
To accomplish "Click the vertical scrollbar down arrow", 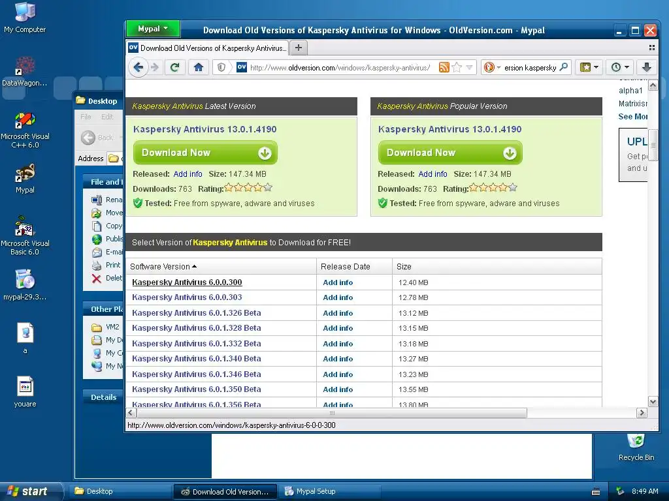I will tap(653, 401).
